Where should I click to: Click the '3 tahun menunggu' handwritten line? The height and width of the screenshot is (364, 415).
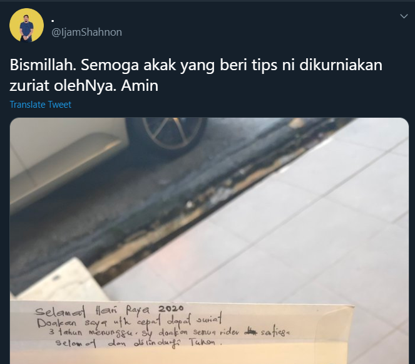point(170,333)
